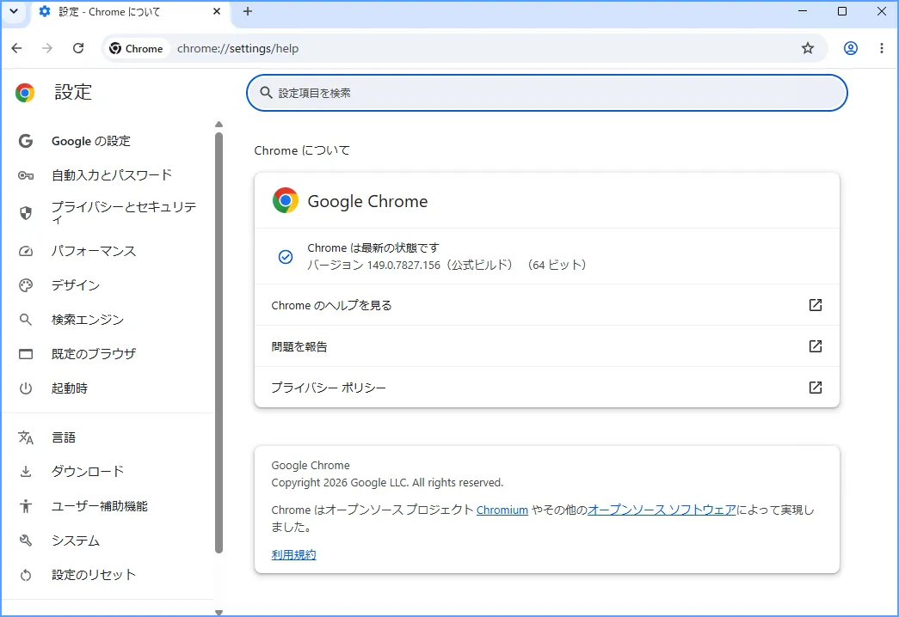Click the shield icon for privacy

point(26,213)
